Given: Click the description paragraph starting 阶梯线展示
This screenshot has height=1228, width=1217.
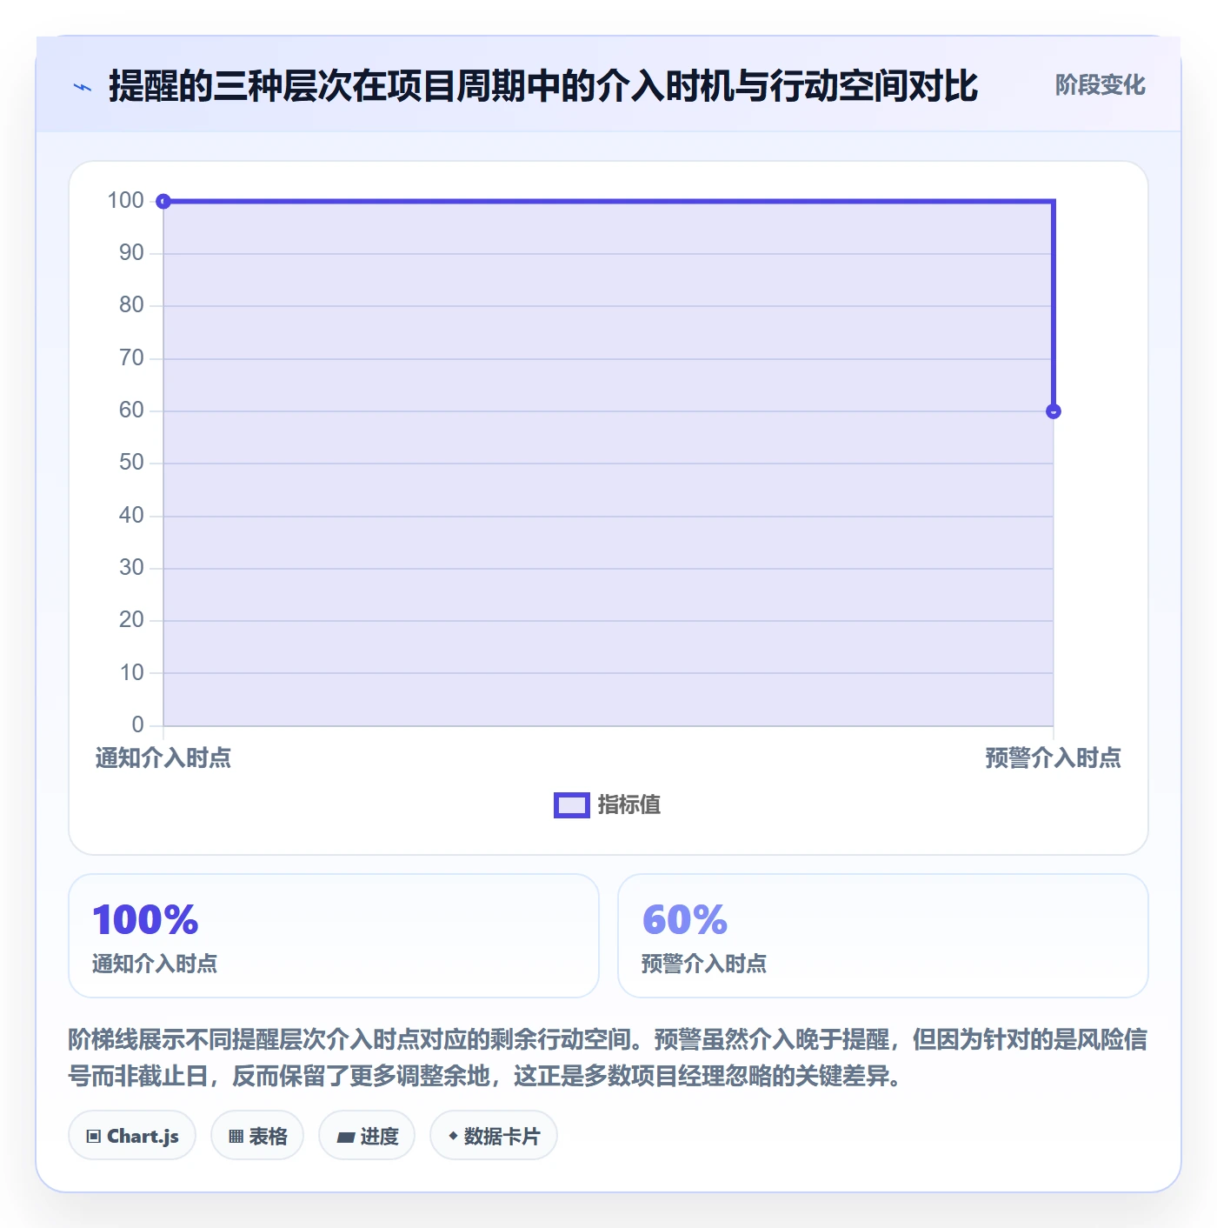Looking at the screenshot, I should click(608, 1058).
